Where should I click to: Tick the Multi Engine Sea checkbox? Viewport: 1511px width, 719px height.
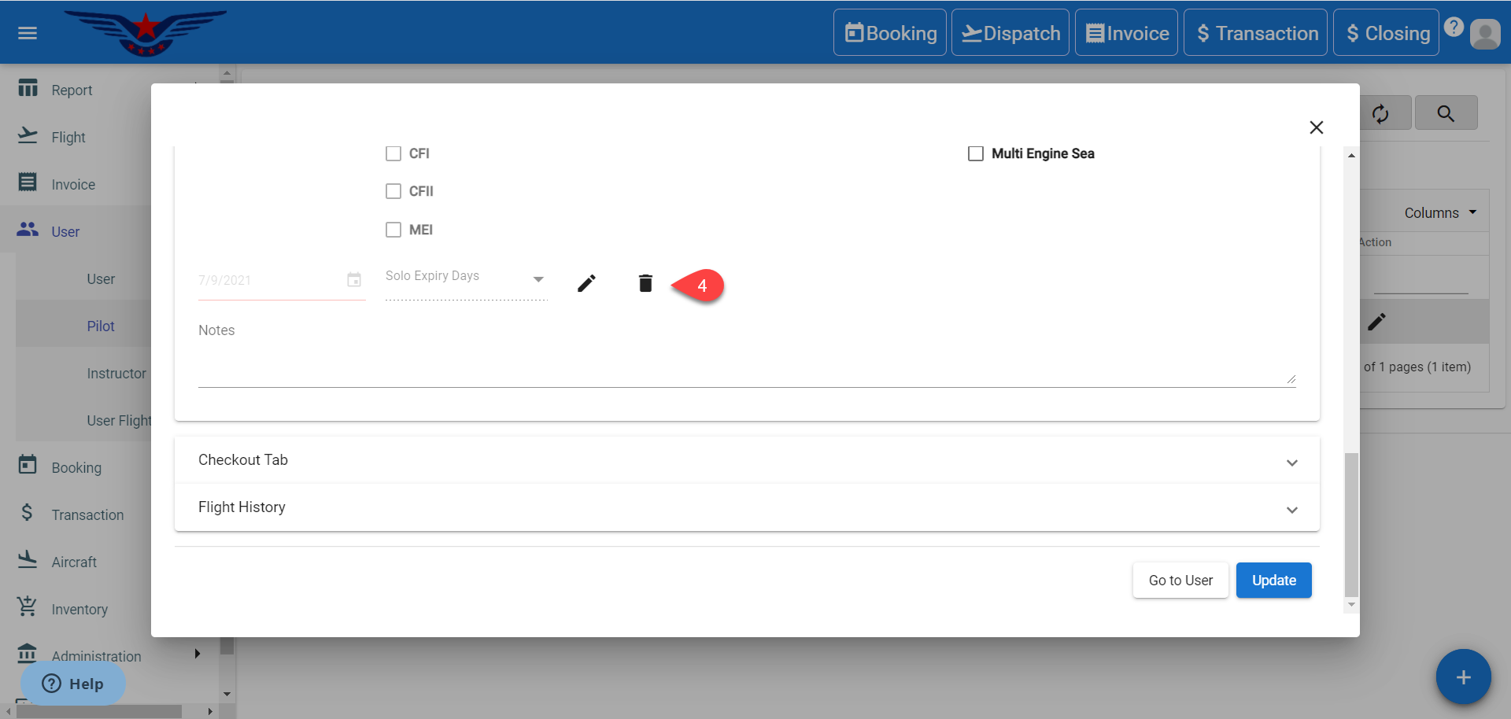976,153
